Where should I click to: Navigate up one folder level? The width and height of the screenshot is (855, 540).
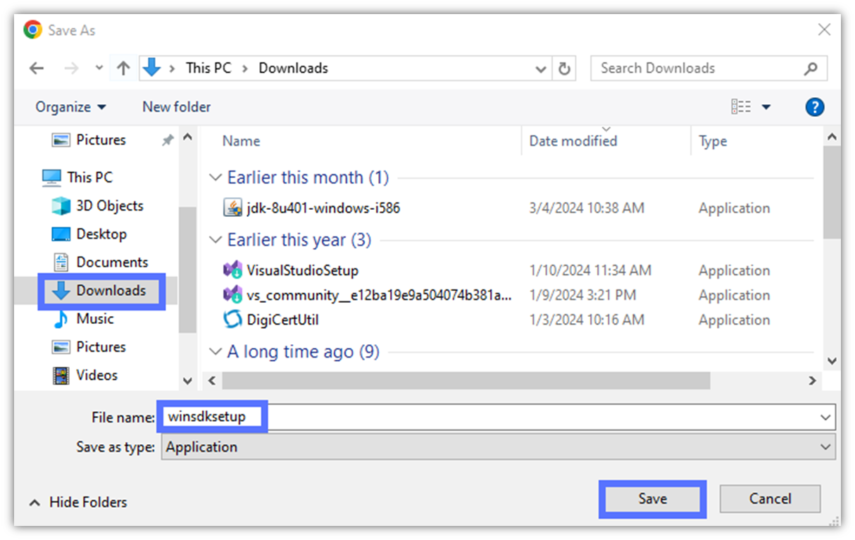click(x=123, y=68)
